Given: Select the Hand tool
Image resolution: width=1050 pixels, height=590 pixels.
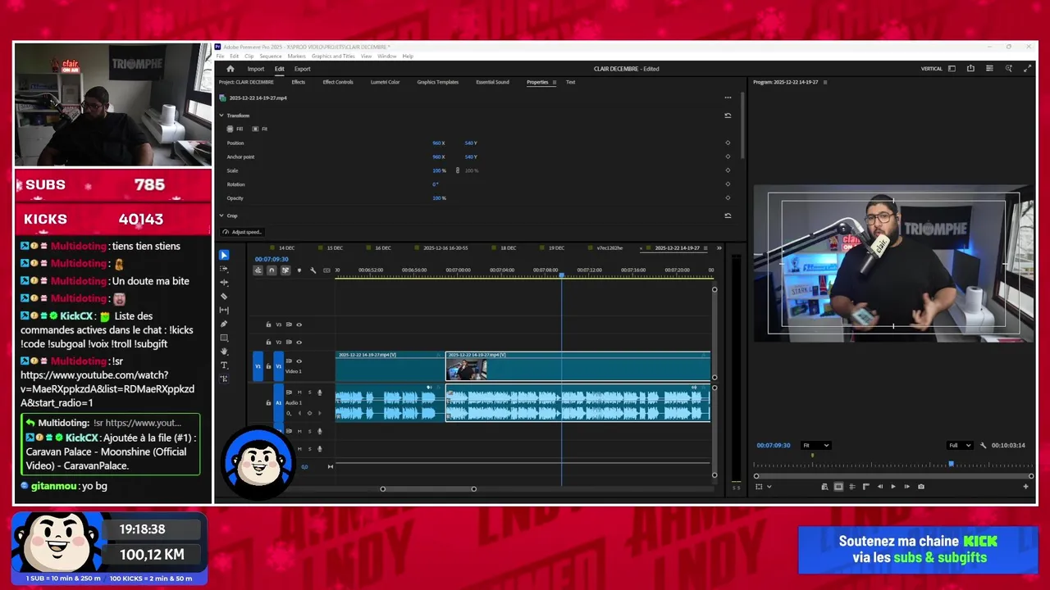Looking at the screenshot, I should (224, 352).
